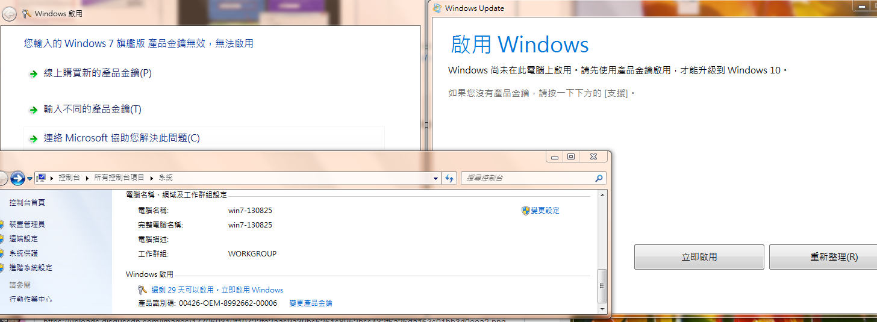Click 變更設定 link

click(x=545, y=211)
